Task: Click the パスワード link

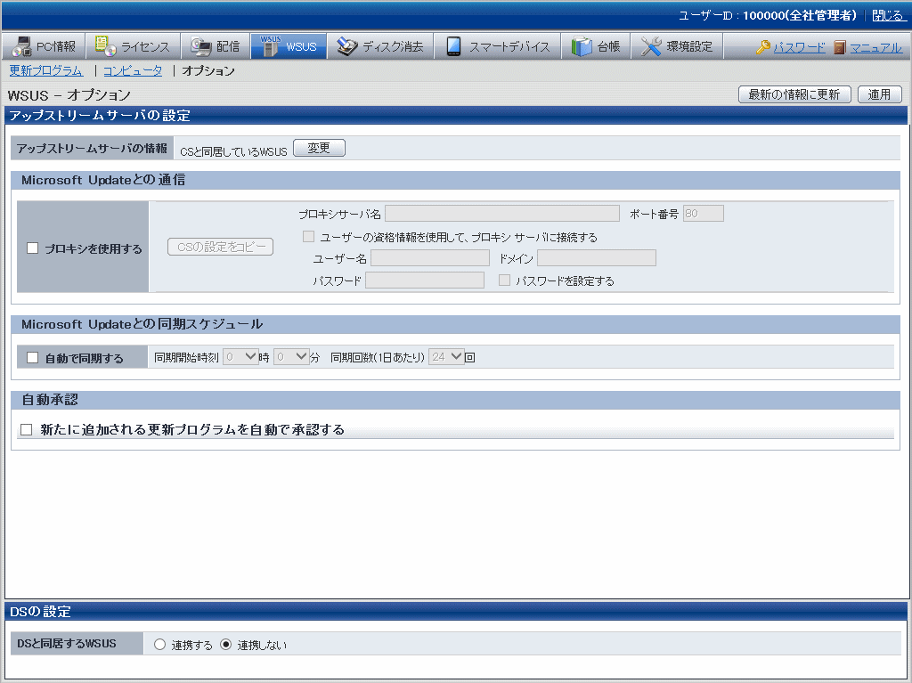Action: pos(799,48)
